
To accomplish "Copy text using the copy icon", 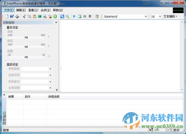I will tap(29, 16).
